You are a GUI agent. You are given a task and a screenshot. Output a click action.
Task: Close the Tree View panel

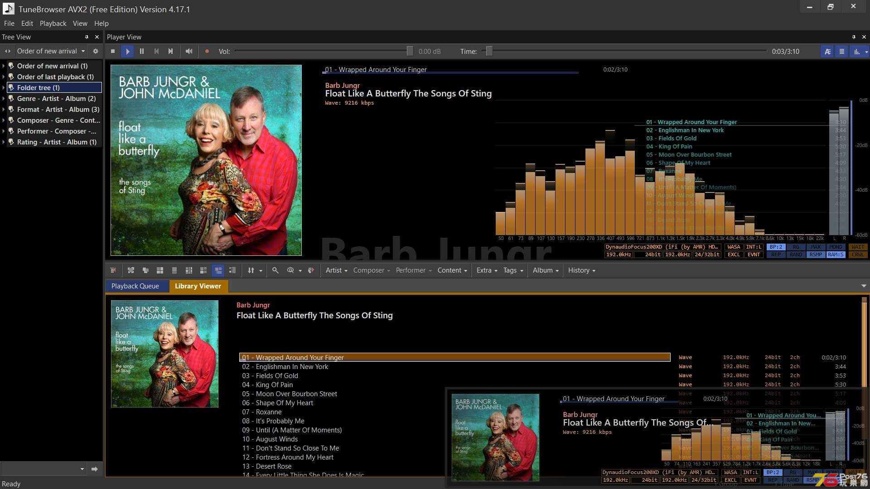point(97,37)
